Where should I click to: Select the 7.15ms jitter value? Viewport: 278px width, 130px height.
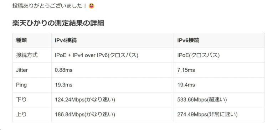186,70
